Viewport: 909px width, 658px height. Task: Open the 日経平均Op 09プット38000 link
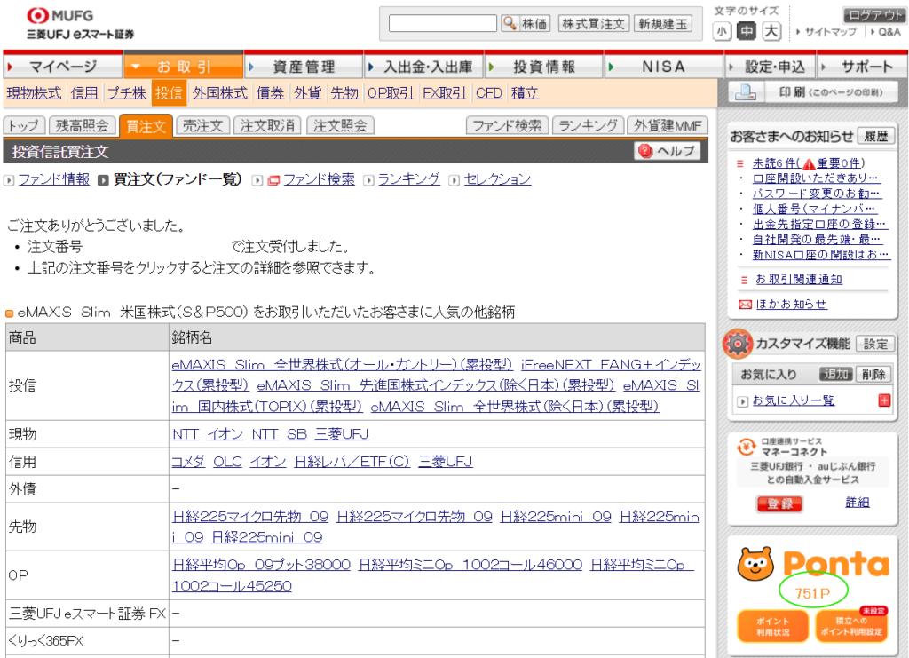click(x=262, y=565)
